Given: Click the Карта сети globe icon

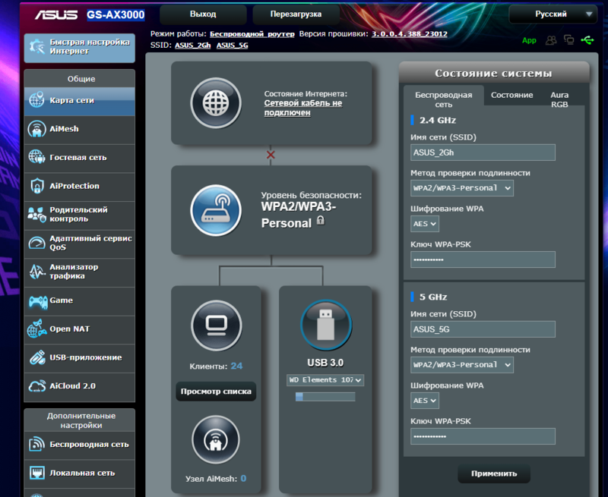Looking at the screenshot, I should (x=36, y=100).
